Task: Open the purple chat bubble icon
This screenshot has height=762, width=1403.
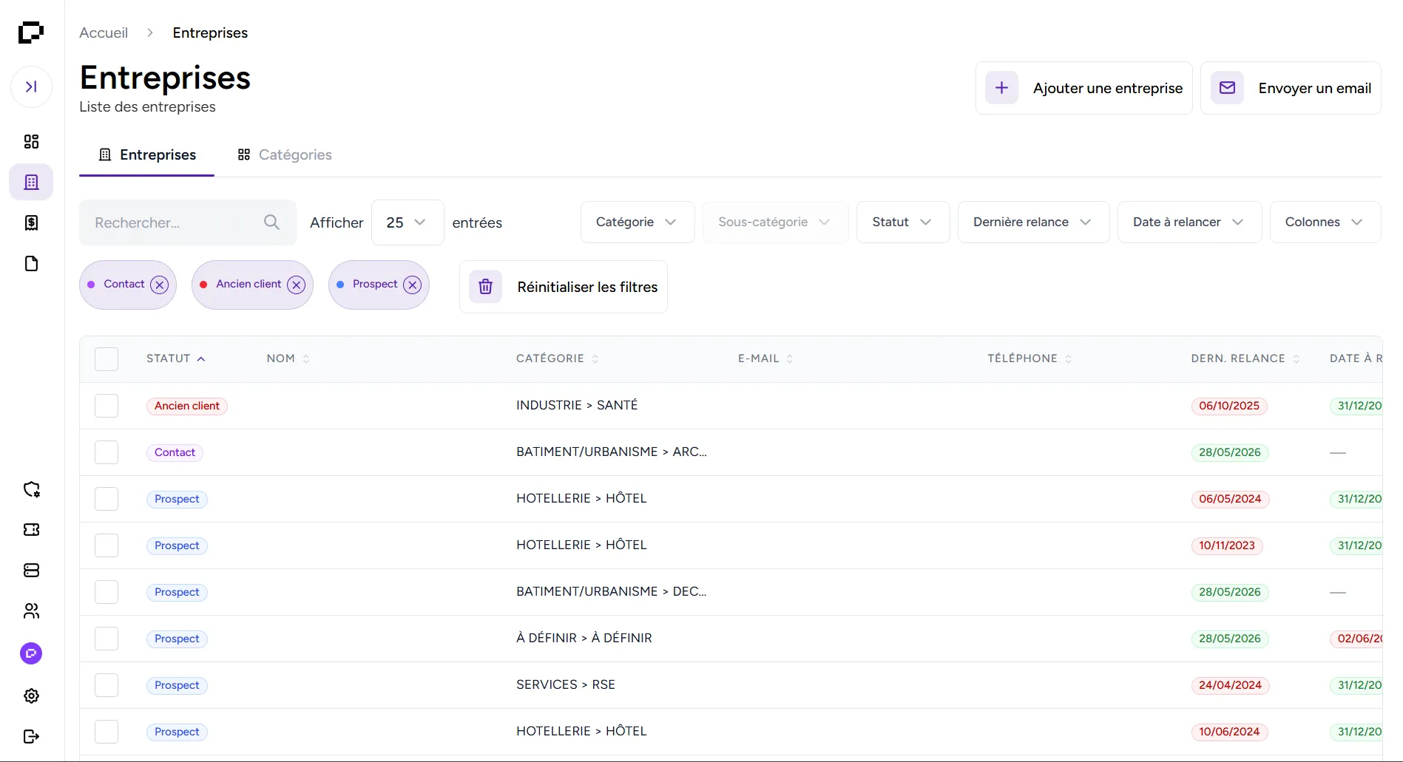Action: pyautogui.click(x=31, y=653)
